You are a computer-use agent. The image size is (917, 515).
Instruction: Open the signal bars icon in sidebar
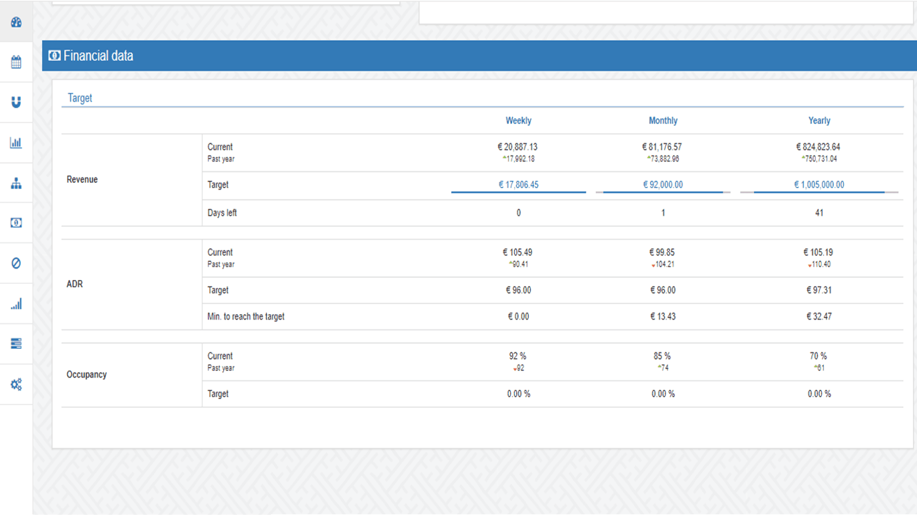(x=16, y=304)
